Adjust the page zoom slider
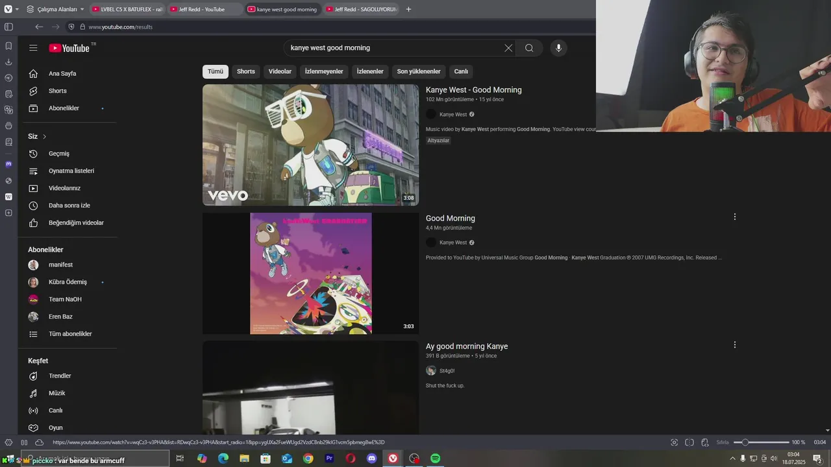 coord(761,442)
